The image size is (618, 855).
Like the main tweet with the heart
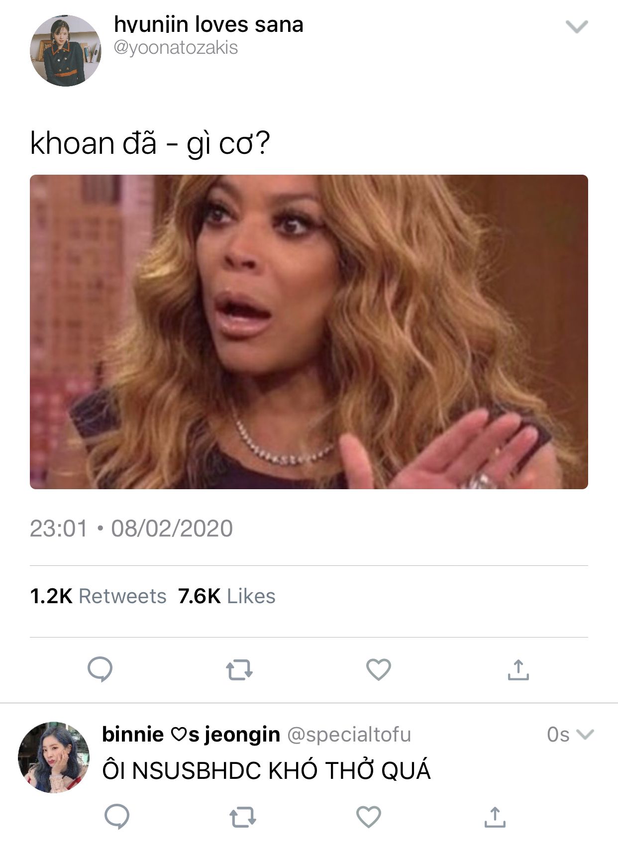pyautogui.click(x=379, y=669)
